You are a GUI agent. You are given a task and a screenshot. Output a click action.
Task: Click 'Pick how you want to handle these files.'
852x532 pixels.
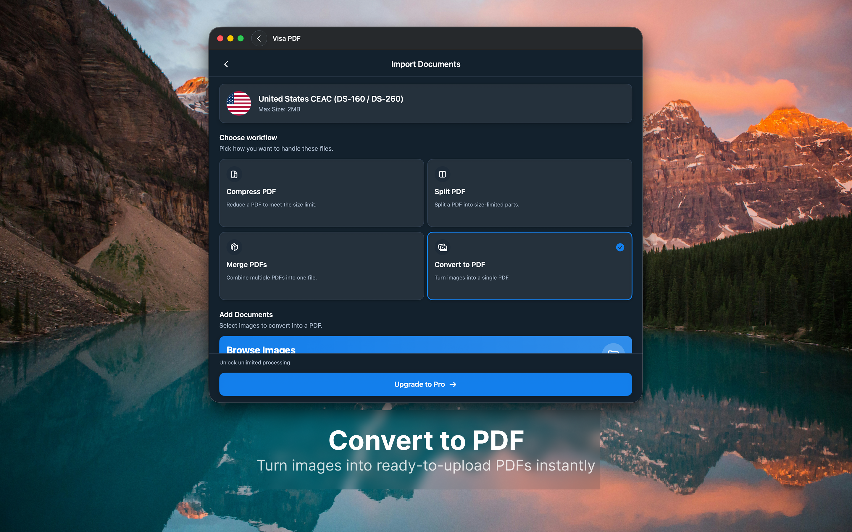tap(276, 148)
